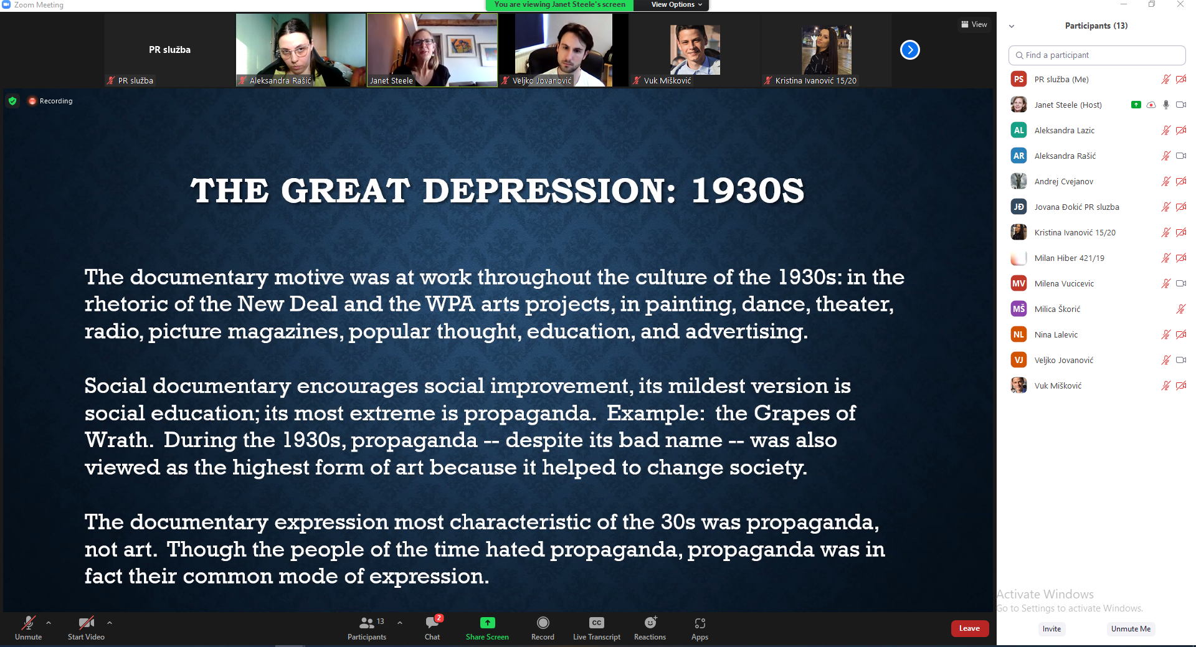Click Janet Steele's cloud recording icon
This screenshot has width=1196, height=647.
click(x=1151, y=105)
